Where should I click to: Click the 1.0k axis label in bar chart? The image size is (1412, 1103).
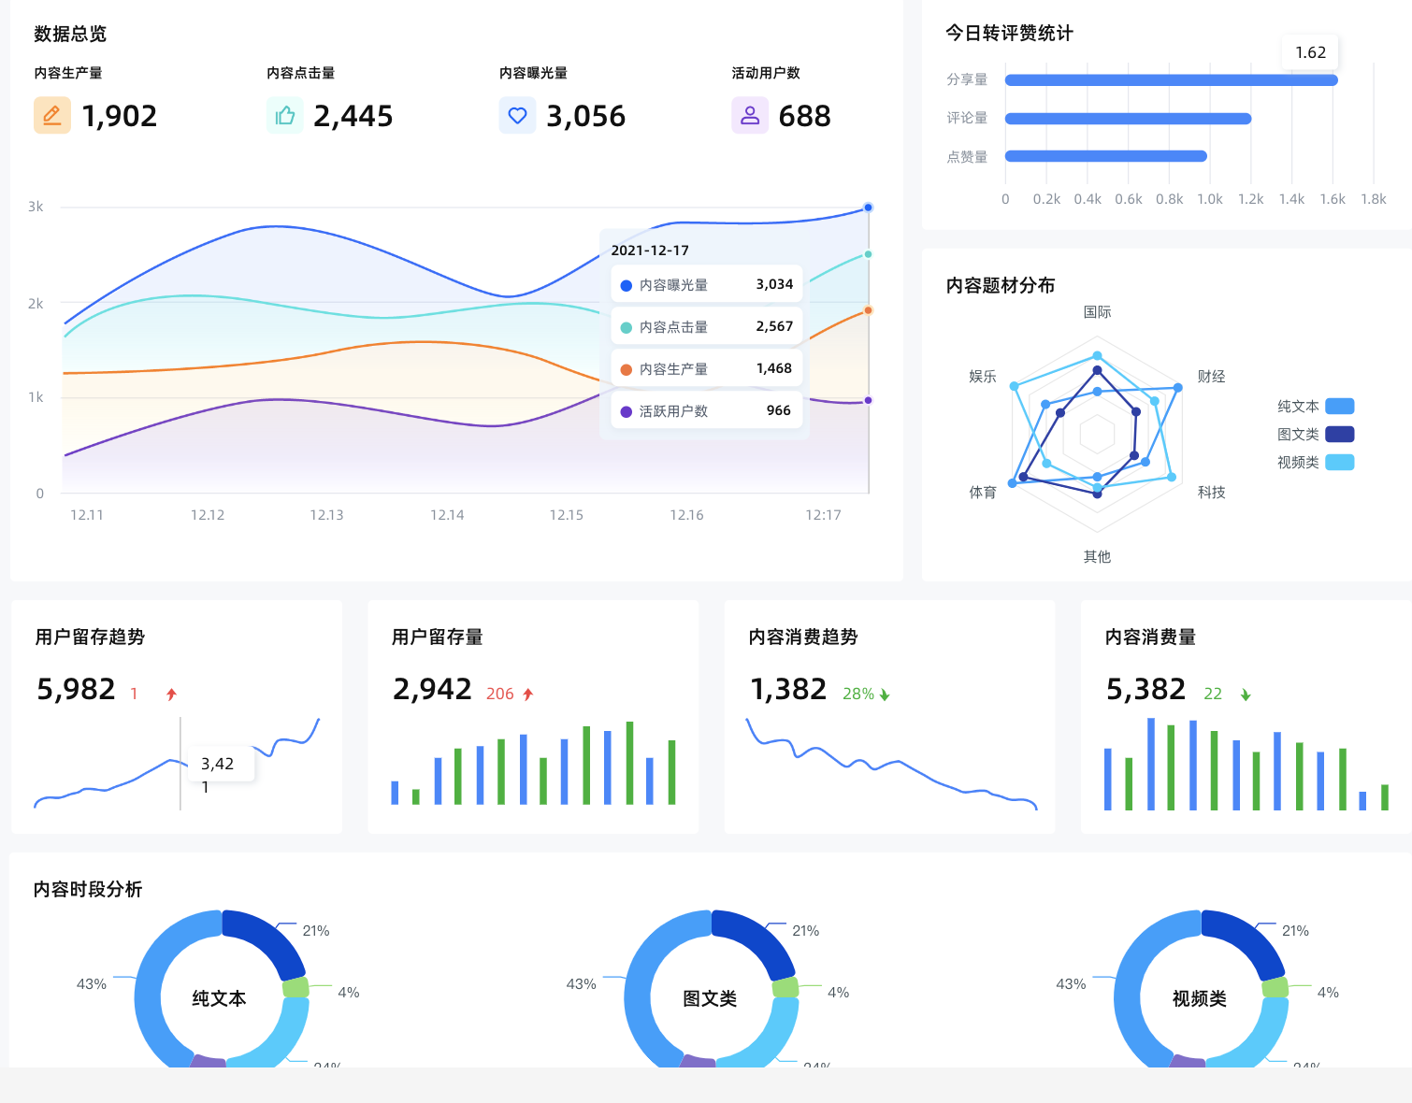click(x=1210, y=199)
